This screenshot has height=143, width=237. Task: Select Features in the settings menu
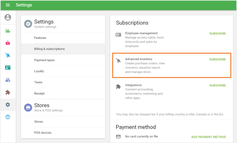(40, 38)
